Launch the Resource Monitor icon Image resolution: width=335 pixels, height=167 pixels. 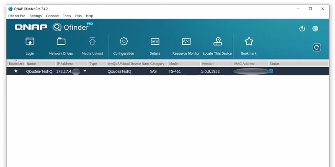(186, 41)
